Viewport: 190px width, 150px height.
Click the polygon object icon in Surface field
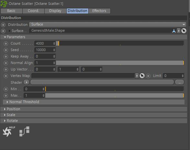[174, 31]
